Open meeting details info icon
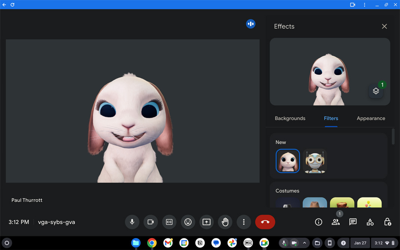This screenshot has height=250, width=400. (x=319, y=222)
